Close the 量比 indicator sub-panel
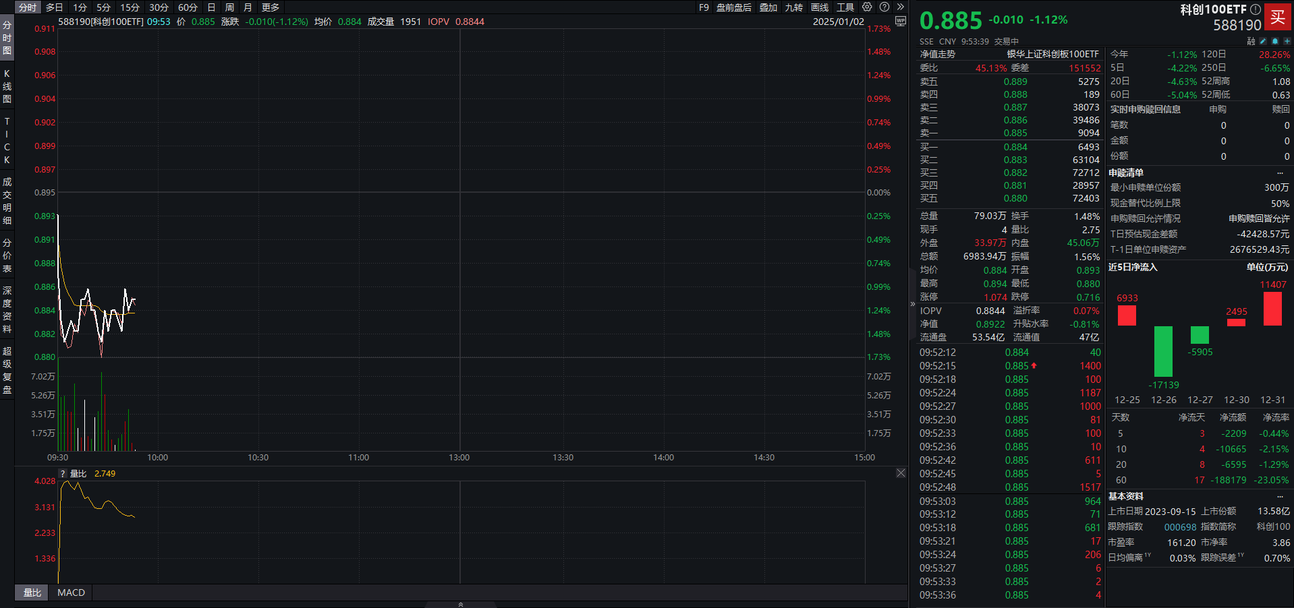This screenshot has height=608, width=1294. [901, 473]
